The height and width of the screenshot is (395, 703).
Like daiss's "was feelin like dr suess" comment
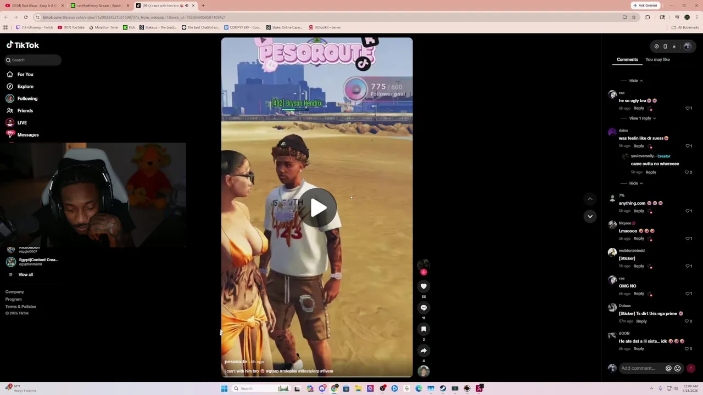[688, 146]
